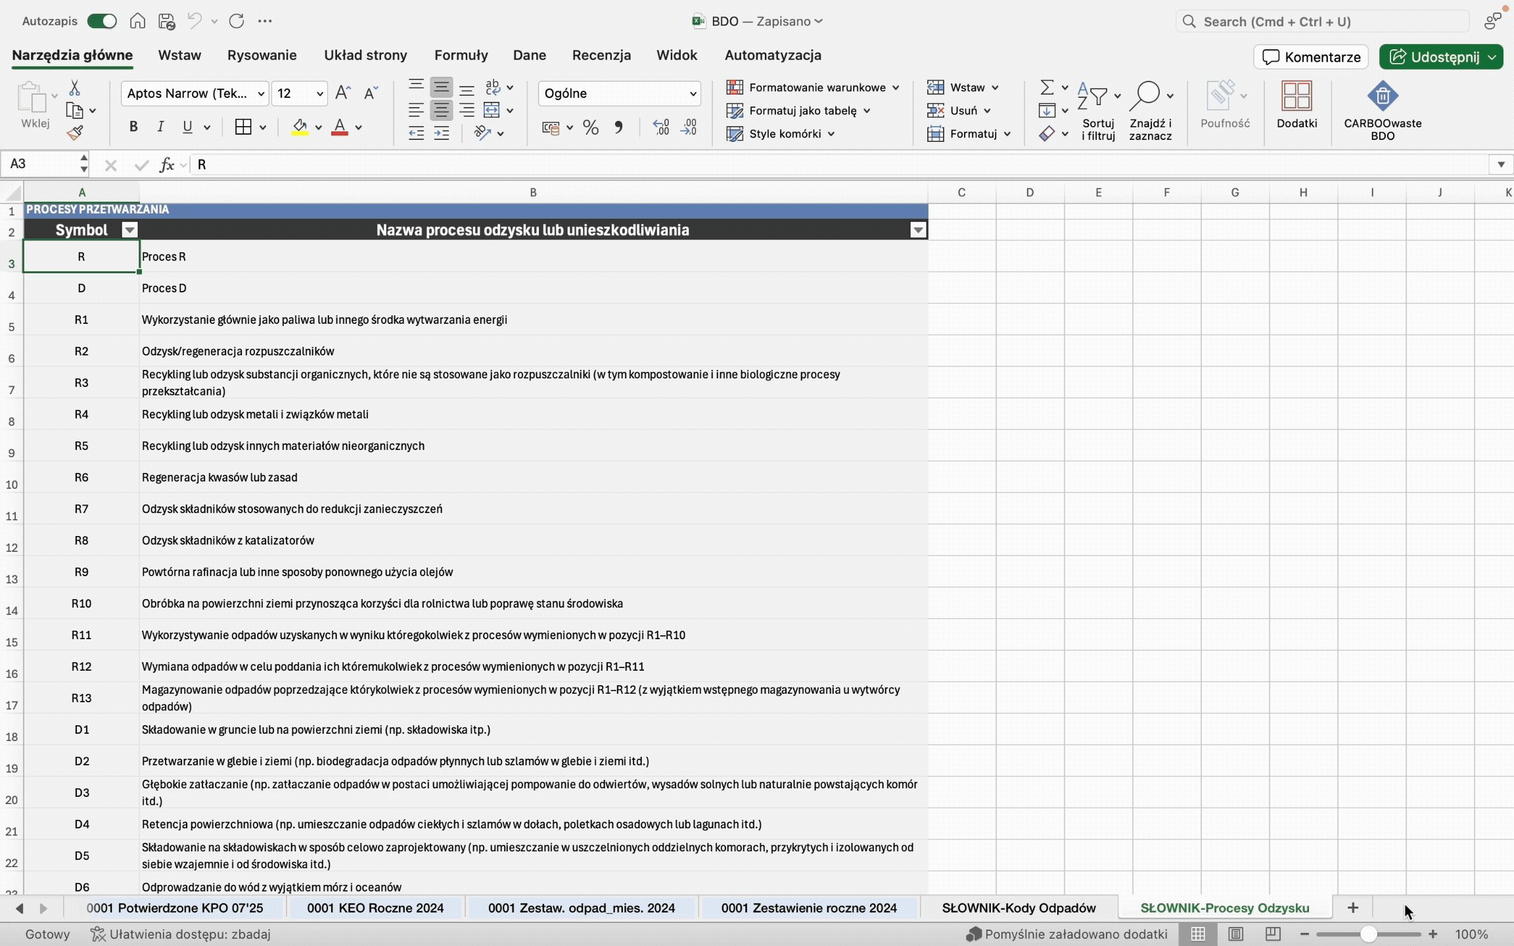Click the zoom slider handle in the status bar
Viewport: 1514px width, 946px height.
1368,934
